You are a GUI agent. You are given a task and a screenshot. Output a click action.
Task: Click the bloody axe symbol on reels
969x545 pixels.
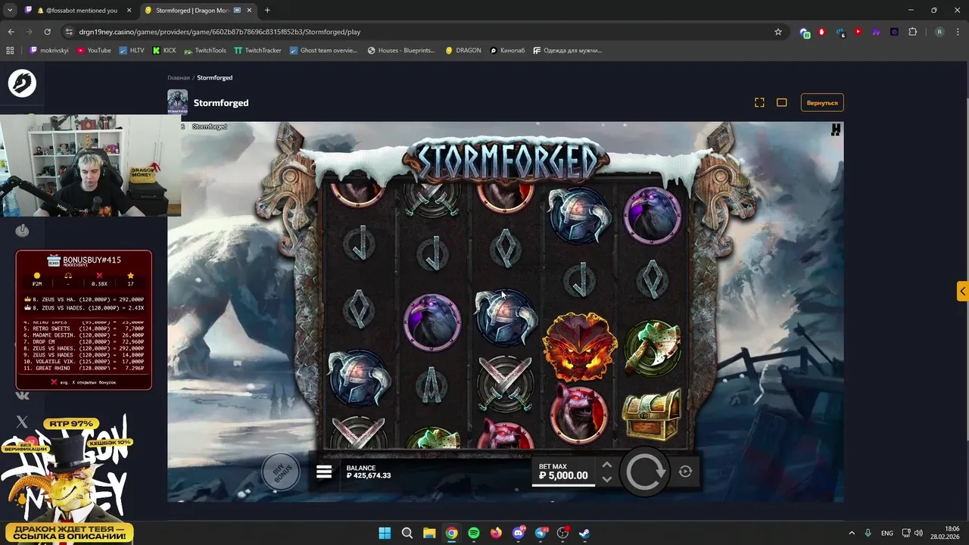tap(652, 347)
